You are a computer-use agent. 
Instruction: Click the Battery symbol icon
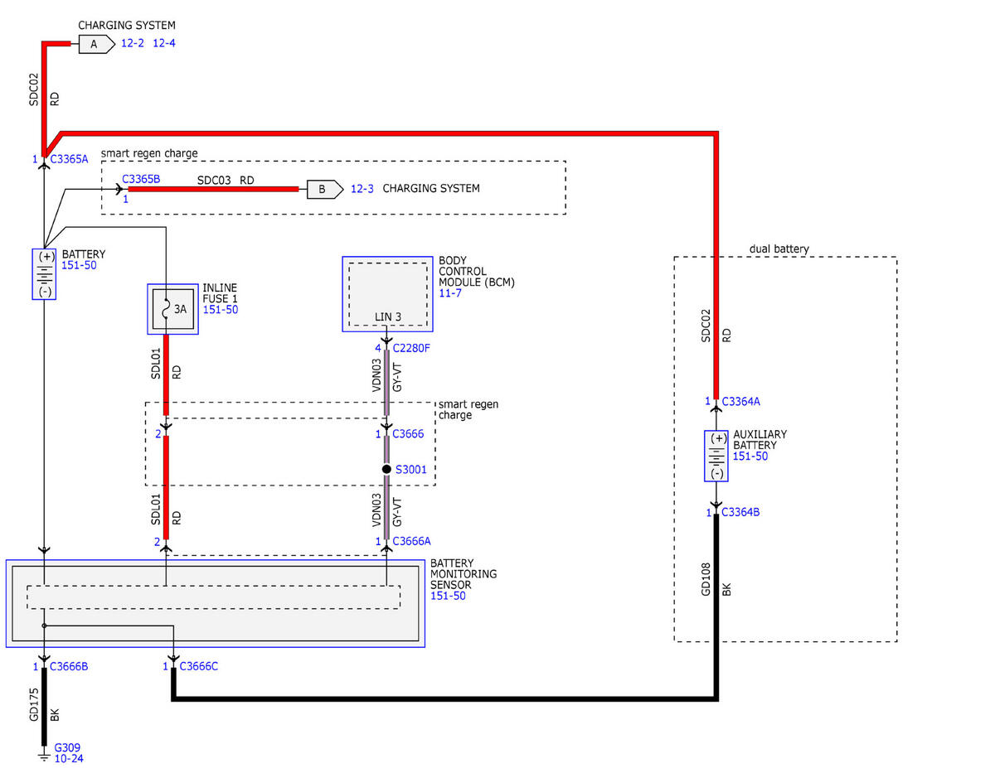tap(44, 273)
